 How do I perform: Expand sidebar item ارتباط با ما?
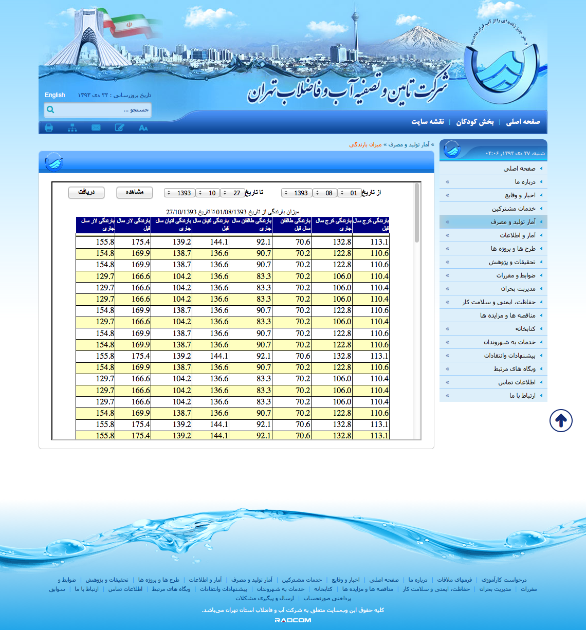tap(493, 396)
